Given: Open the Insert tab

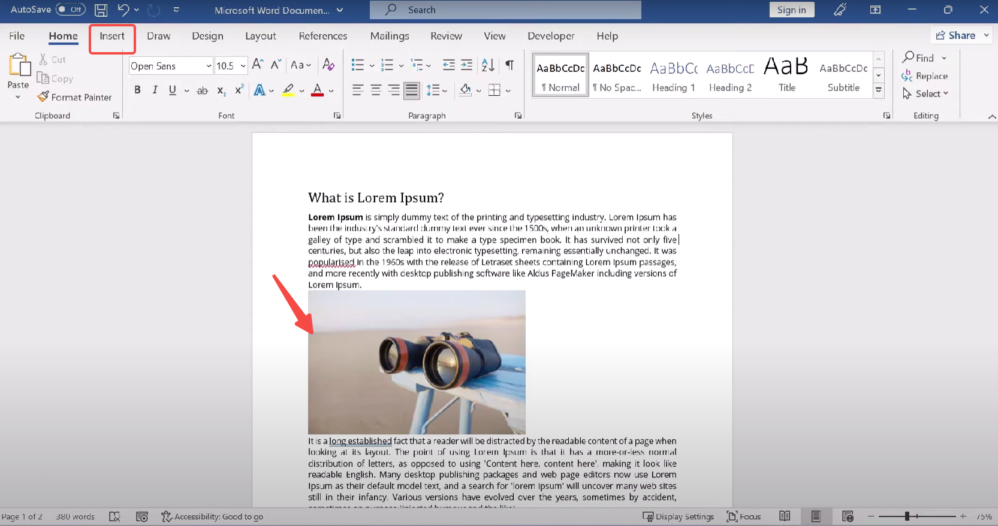Looking at the screenshot, I should [112, 36].
